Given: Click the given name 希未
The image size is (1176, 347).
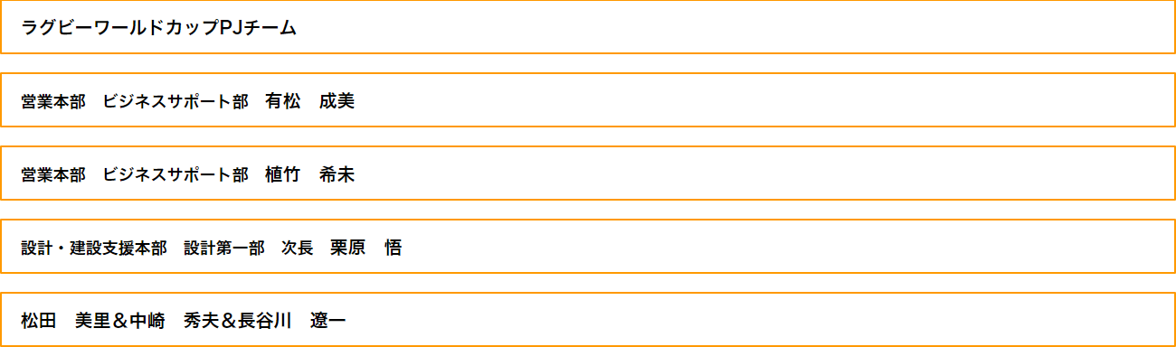Looking at the screenshot, I should pos(337,174).
